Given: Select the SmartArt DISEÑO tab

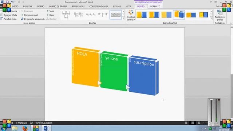Looking at the screenshot, I should pos(141,7).
